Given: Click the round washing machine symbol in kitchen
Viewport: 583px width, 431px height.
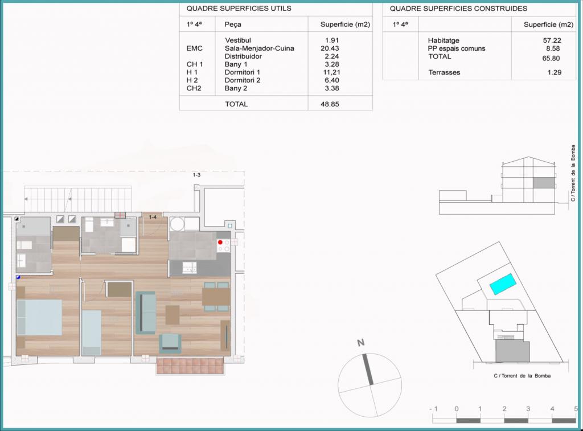Looking at the screenshot, I should tap(178, 223).
